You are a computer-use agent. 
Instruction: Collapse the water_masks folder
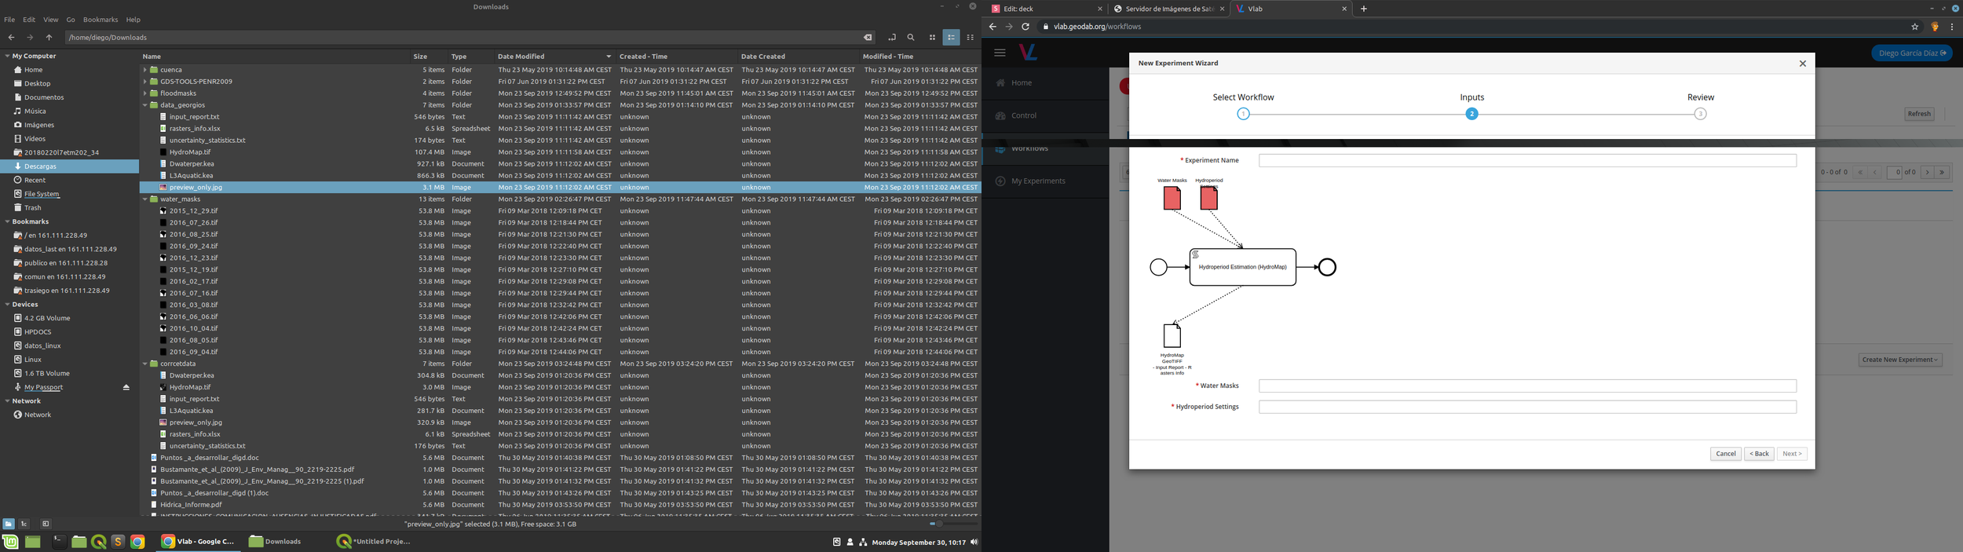(x=145, y=199)
